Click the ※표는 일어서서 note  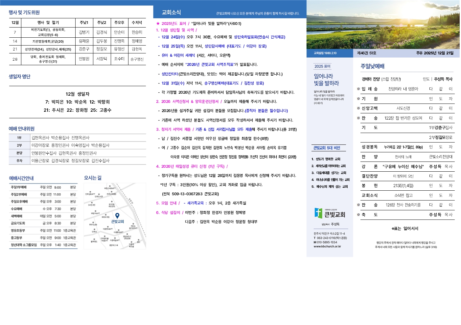405,229
